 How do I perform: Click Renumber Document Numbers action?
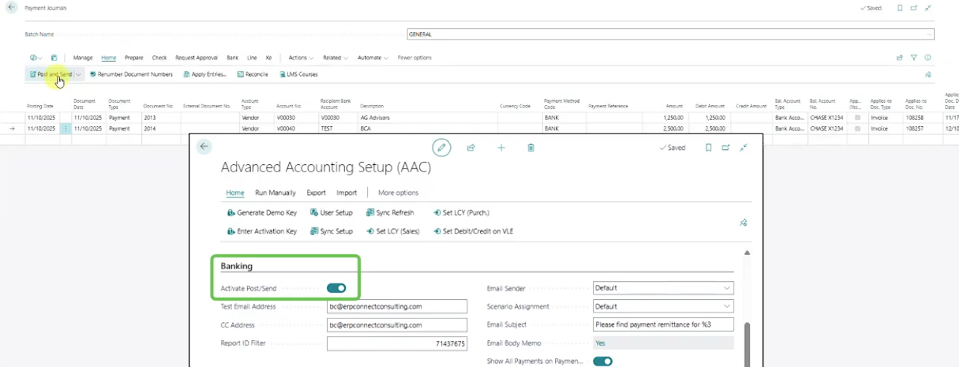tap(131, 75)
